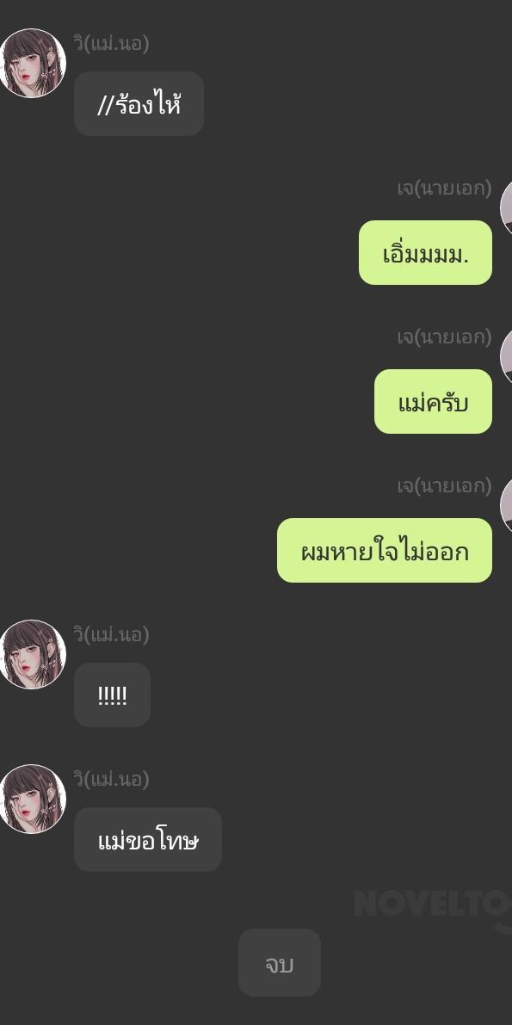Image resolution: width=512 pixels, height=1025 pixels.
Task: Select sender name วิ(แม่.นอ) above //ร้องไห้
Action: pyautogui.click(x=111, y=44)
